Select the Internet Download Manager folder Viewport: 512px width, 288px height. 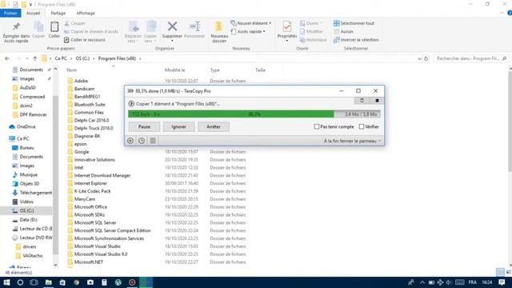(x=102, y=176)
